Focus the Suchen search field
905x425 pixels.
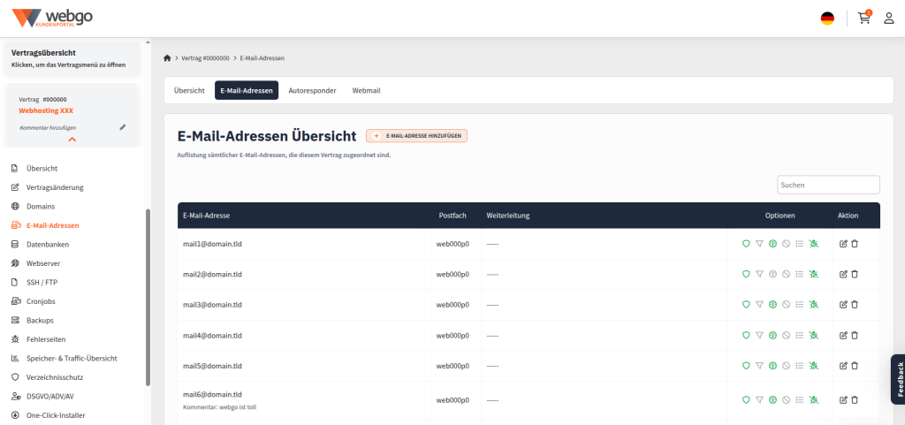point(828,185)
